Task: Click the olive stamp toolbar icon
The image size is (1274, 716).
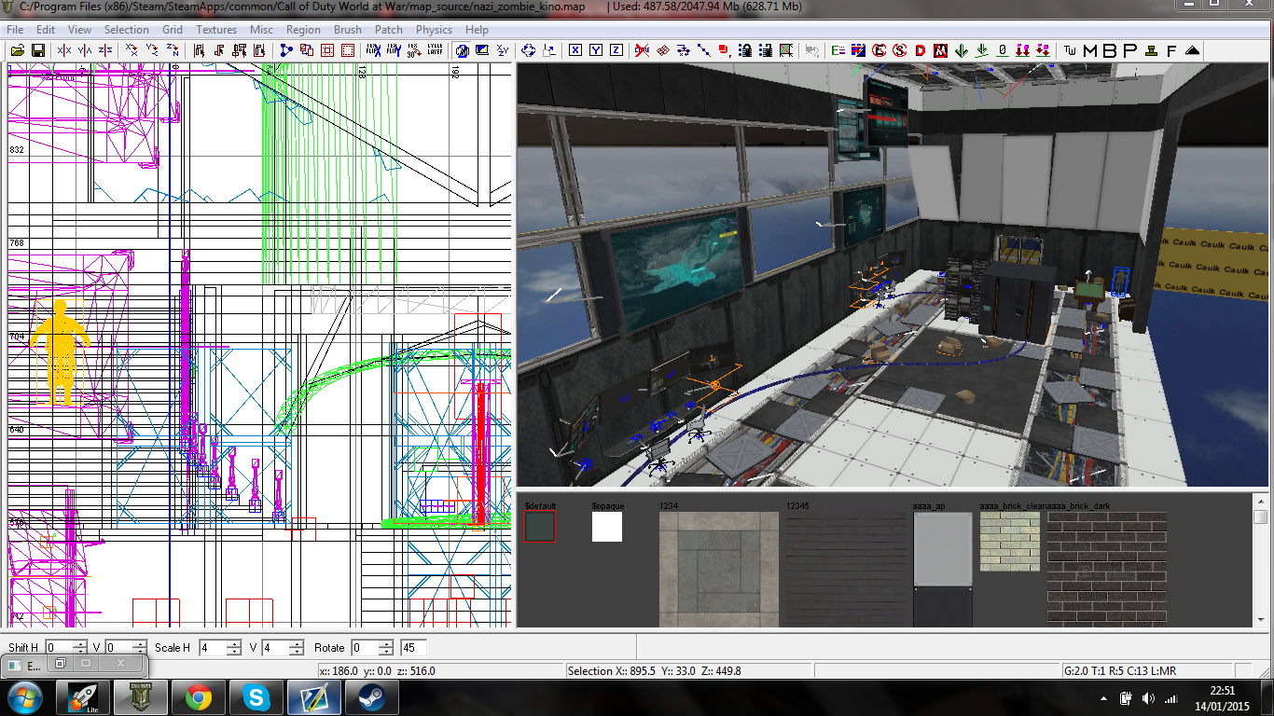Action: coord(1151,50)
